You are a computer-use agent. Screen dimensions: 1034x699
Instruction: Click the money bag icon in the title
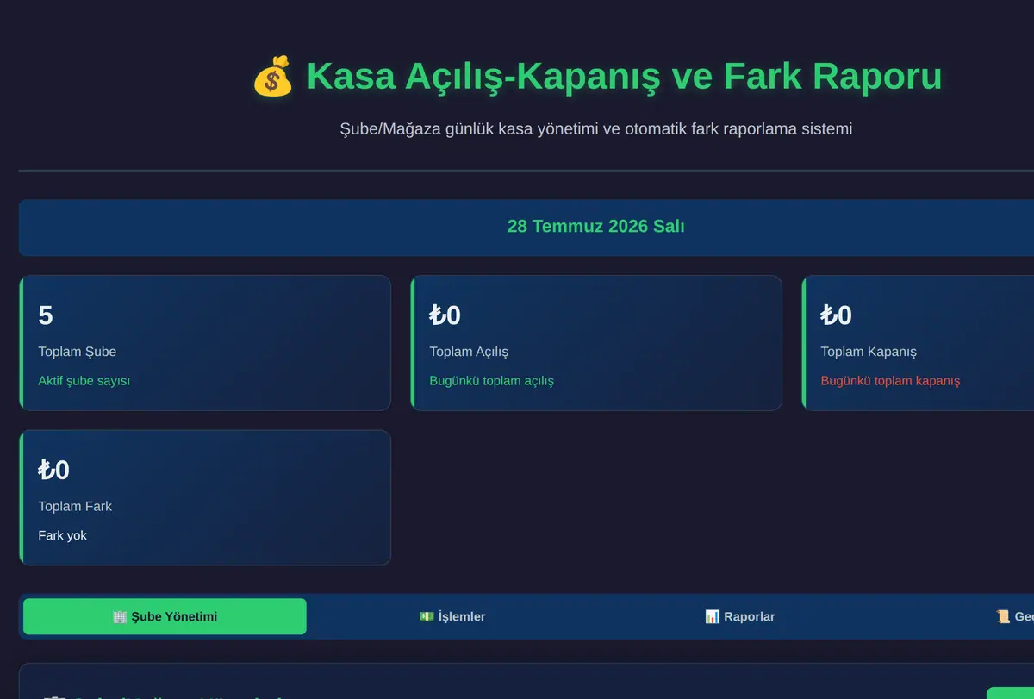coord(273,77)
